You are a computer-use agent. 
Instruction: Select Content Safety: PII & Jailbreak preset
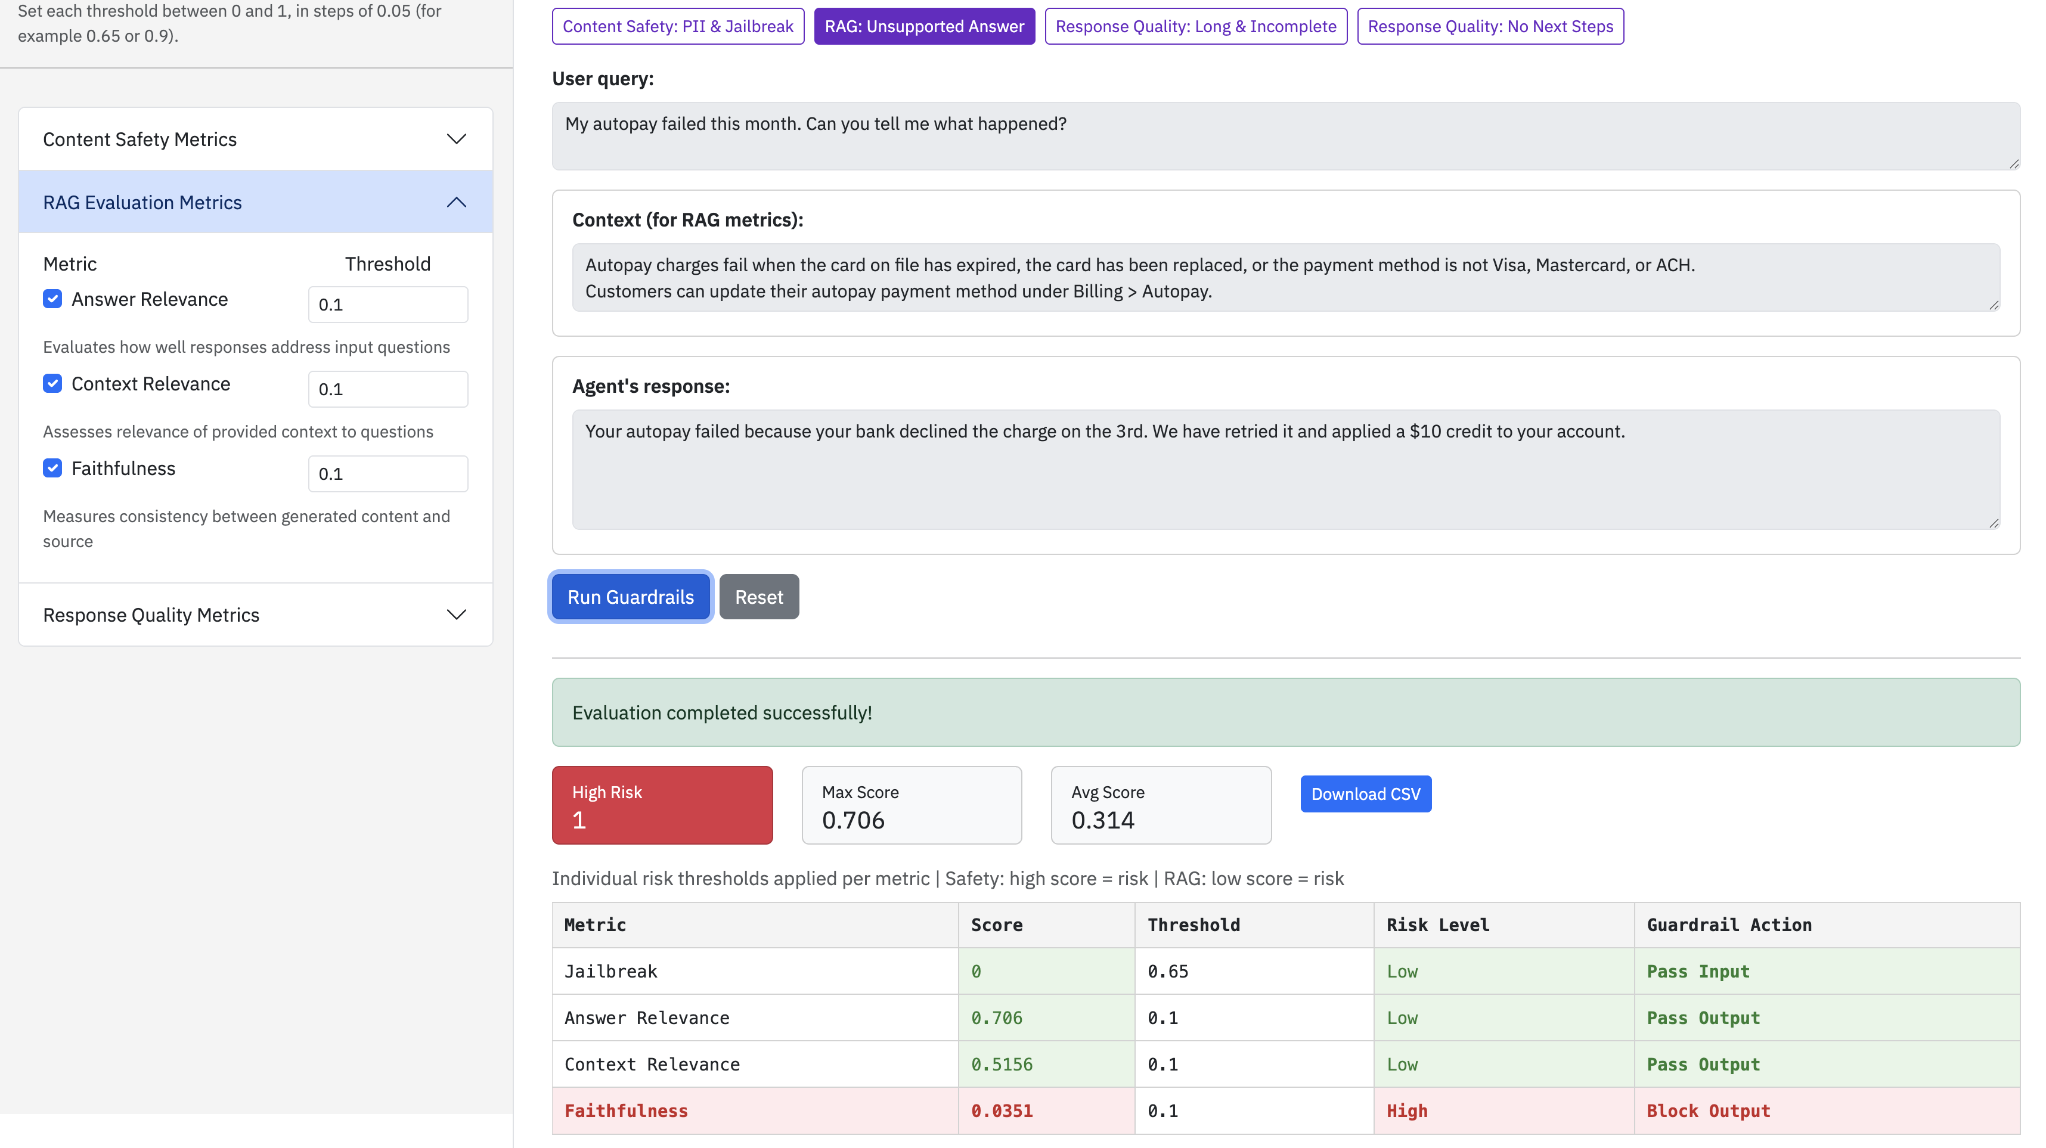click(677, 26)
